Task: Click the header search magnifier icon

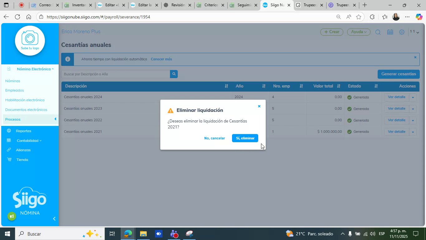Action: click(x=378, y=32)
